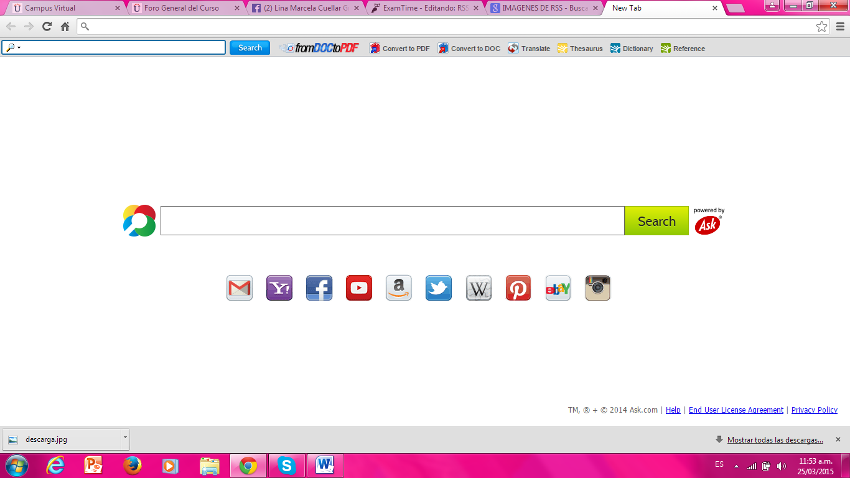Launch Firefox from the taskbar

coord(133,466)
